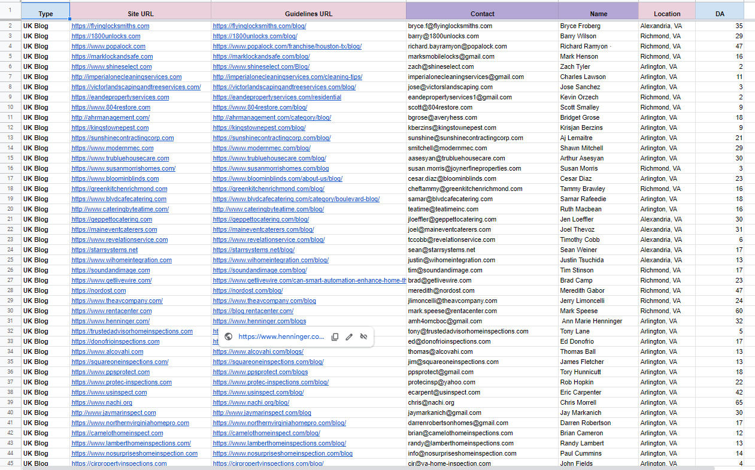Open the bloominblinds.com/about-us/blog/ link
The image size is (755, 470).
tap(277, 178)
